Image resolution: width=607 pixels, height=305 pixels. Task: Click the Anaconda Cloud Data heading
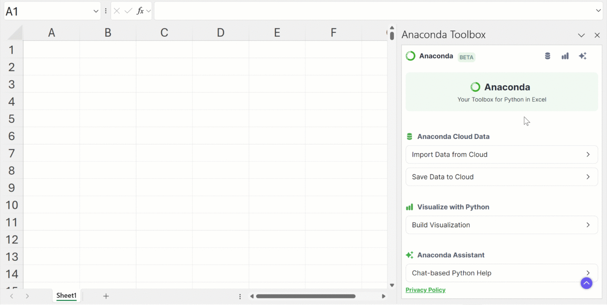tap(453, 137)
